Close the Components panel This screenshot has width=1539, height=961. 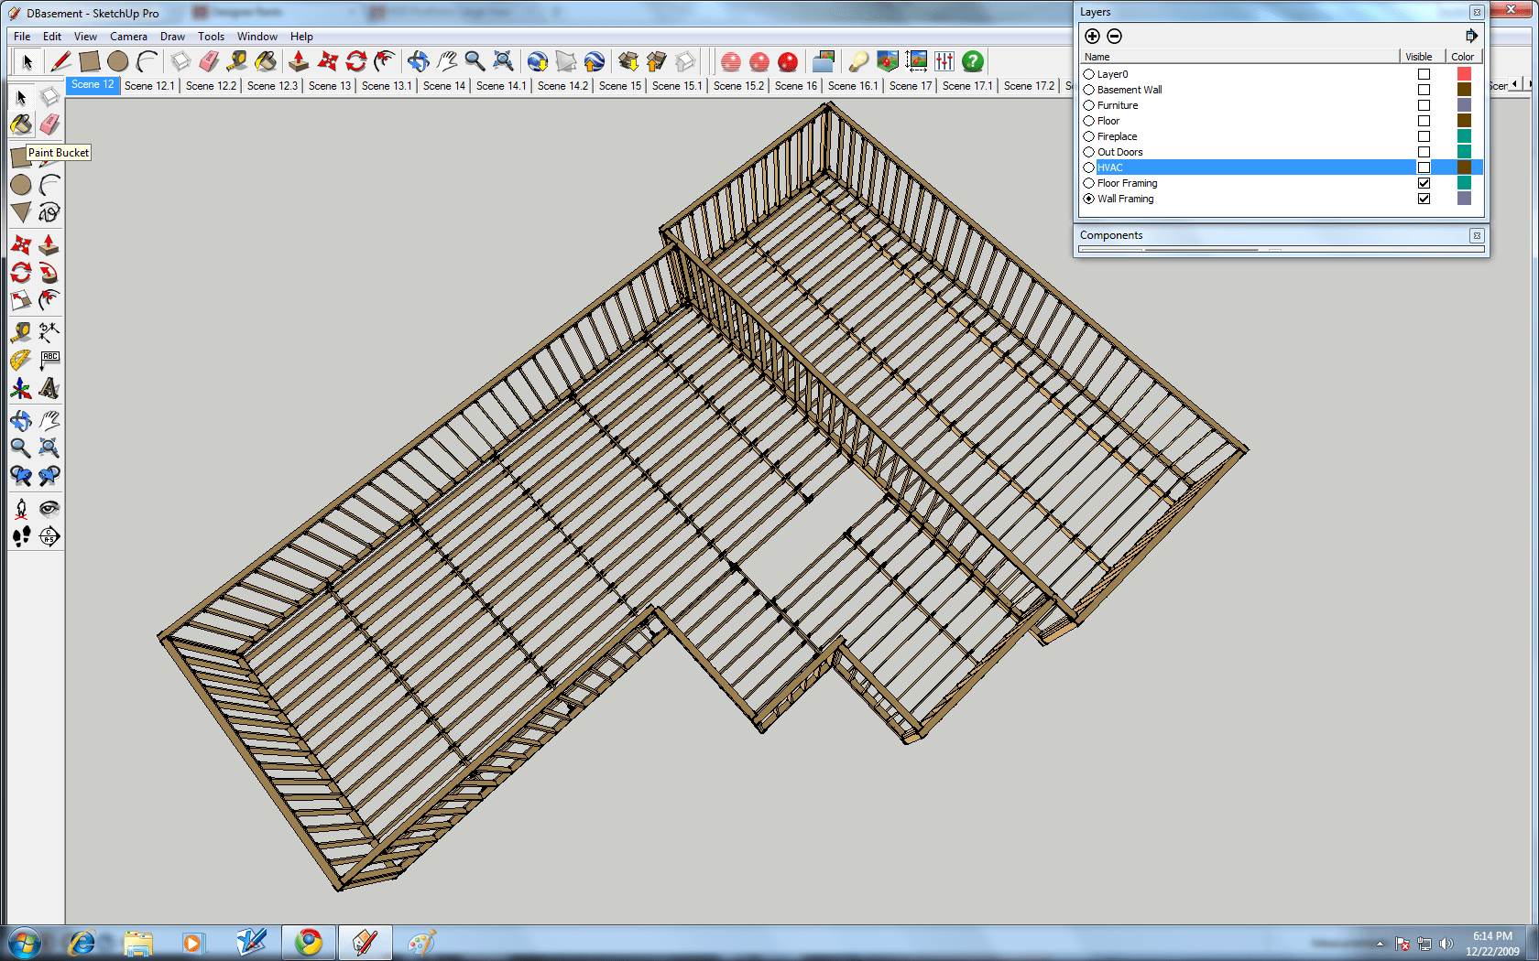click(1477, 235)
